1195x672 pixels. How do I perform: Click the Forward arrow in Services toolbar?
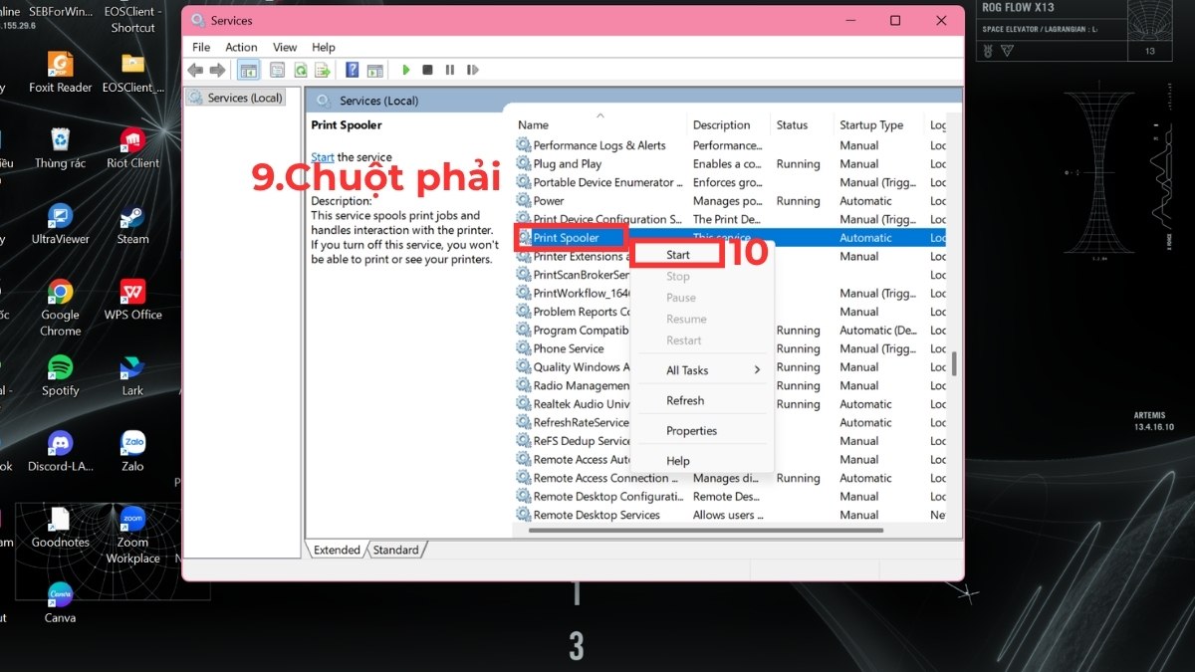217,70
